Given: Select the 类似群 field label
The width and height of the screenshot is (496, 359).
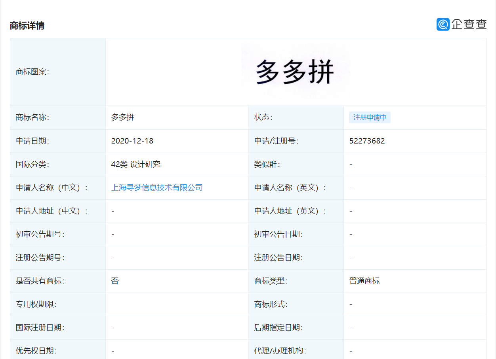Looking at the screenshot, I should point(267,164).
